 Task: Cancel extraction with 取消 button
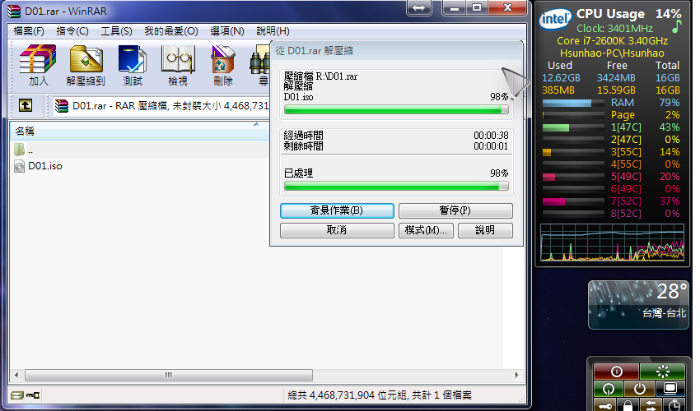pyautogui.click(x=336, y=230)
